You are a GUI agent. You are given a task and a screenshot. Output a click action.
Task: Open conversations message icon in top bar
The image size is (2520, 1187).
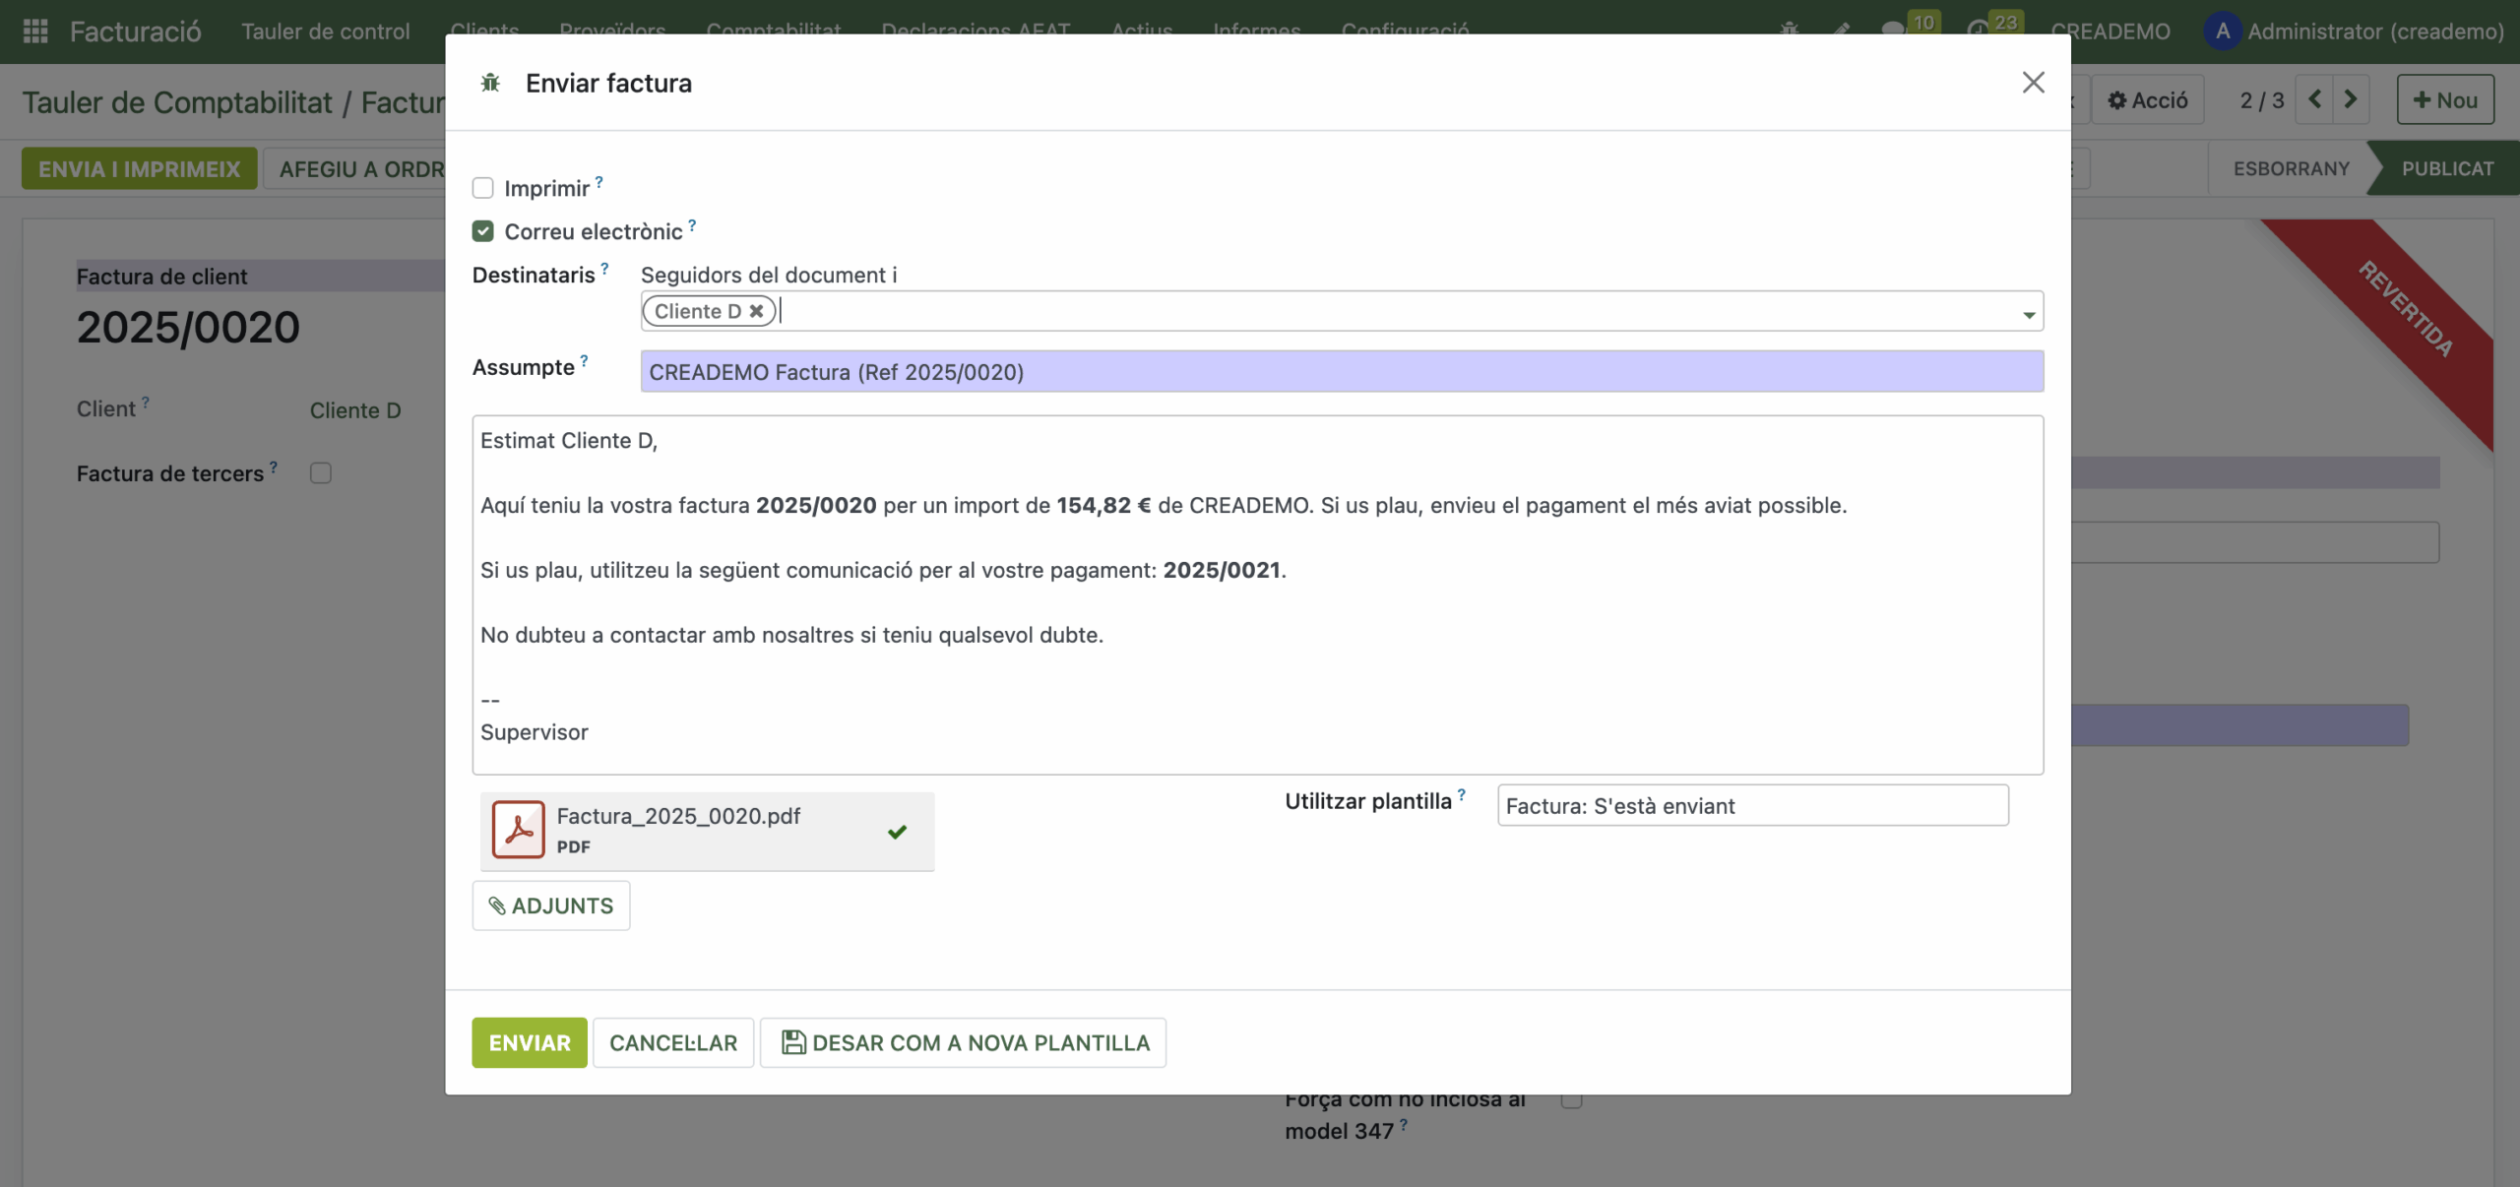[1893, 30]
